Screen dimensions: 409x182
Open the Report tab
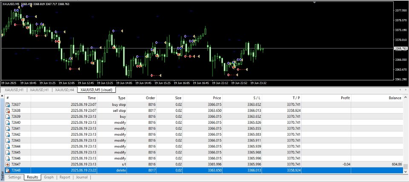[65, 177]
